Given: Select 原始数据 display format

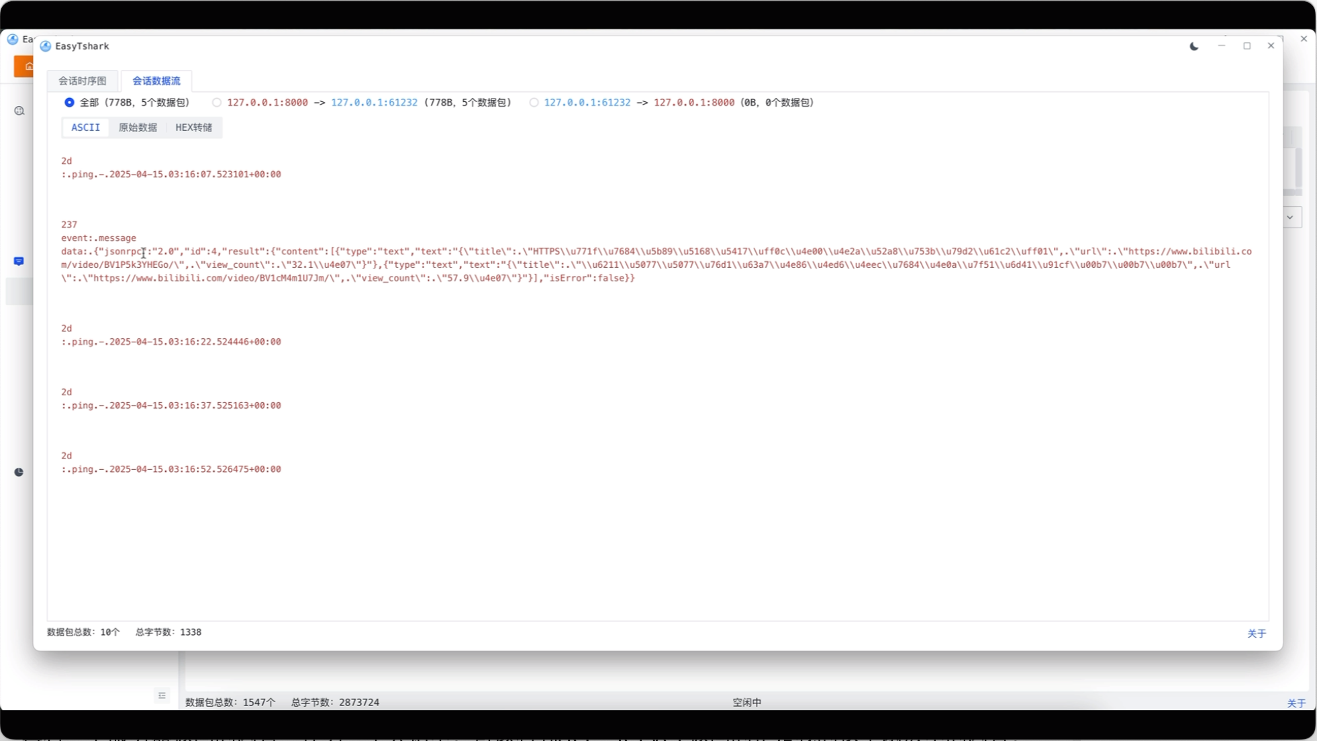Looking at the screenshot, I should pyautogui.click(x=138, y=128).
